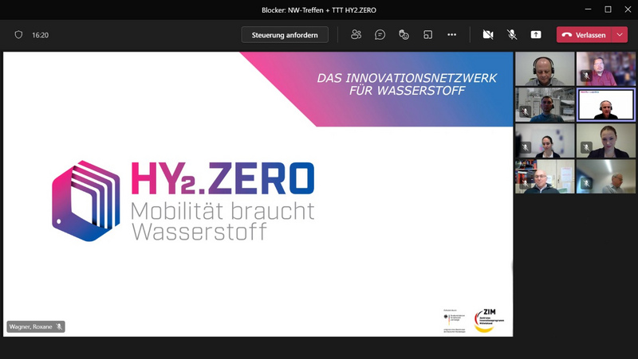638x359 pixels.
Task: Select the man in lab background video tile
Action: point(545,105)
